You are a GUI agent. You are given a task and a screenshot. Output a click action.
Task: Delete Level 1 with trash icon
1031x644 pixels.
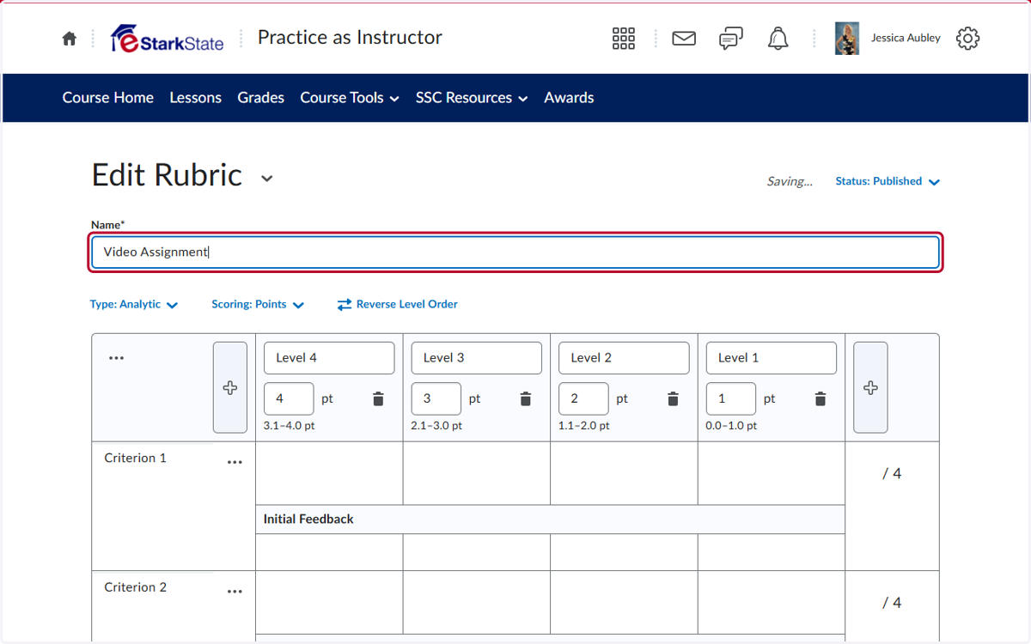click(821, 399)
